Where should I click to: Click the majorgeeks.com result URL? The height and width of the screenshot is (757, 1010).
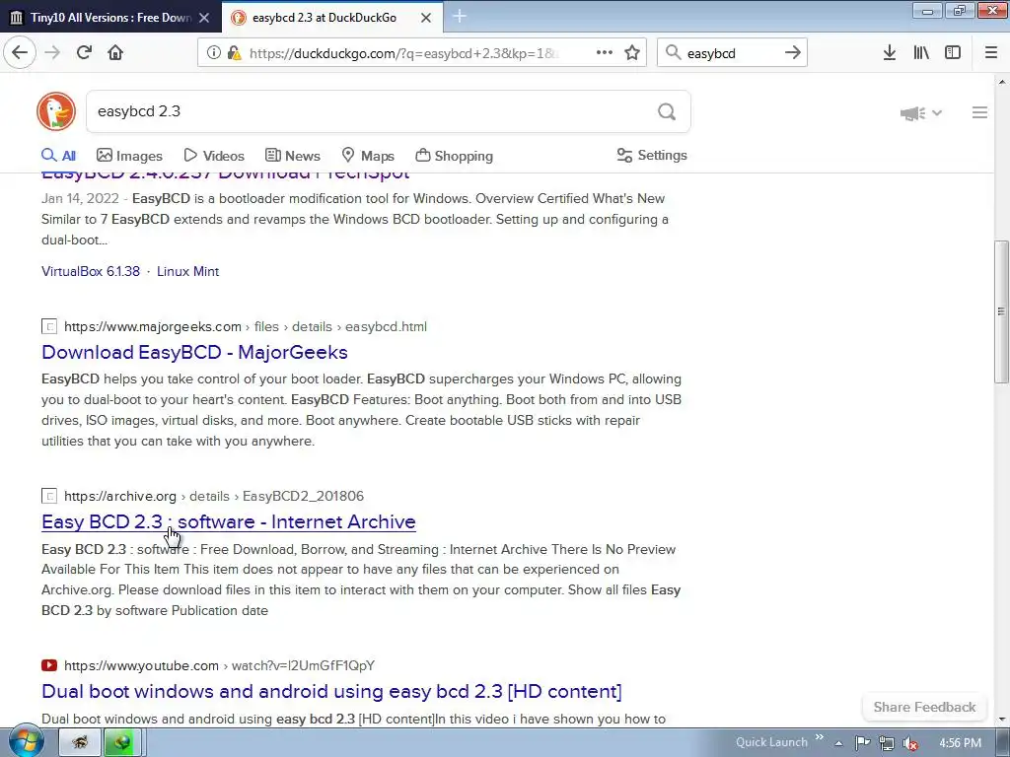[246, 326]
